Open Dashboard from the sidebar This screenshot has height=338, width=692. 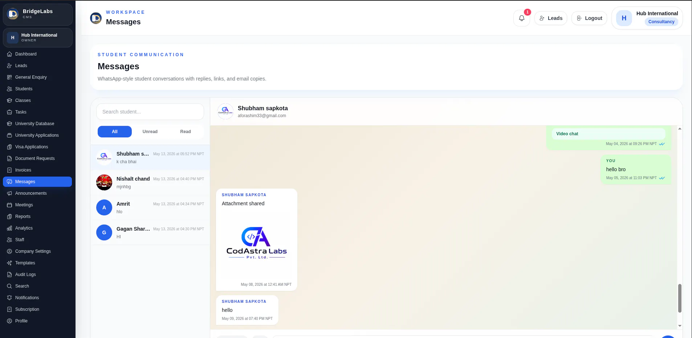tap(37, 54)
